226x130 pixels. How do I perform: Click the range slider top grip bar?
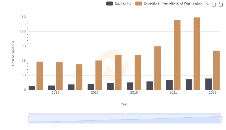click(125, 114)
